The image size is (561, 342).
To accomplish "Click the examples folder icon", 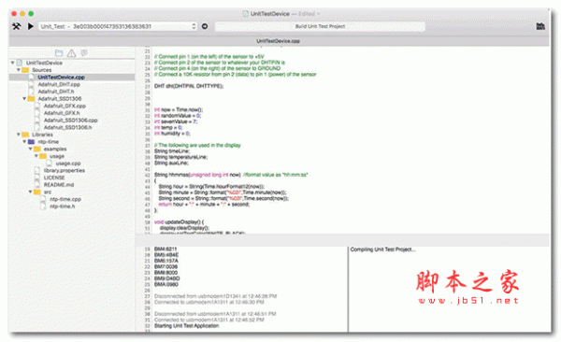I will (x=37, y=149).
